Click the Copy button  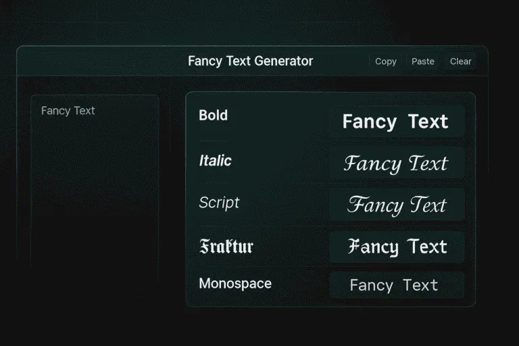386,61
